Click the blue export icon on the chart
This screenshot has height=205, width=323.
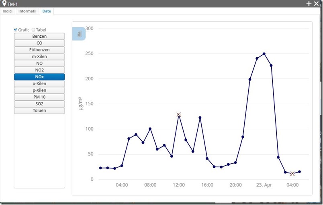tap(79, 34)
